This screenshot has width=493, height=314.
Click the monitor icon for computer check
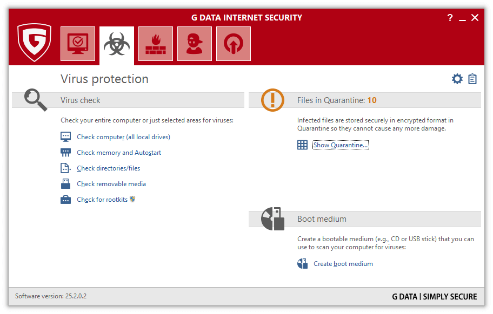(x=66, y=137)
